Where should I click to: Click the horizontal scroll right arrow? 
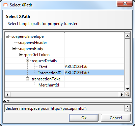click(122, 95)
